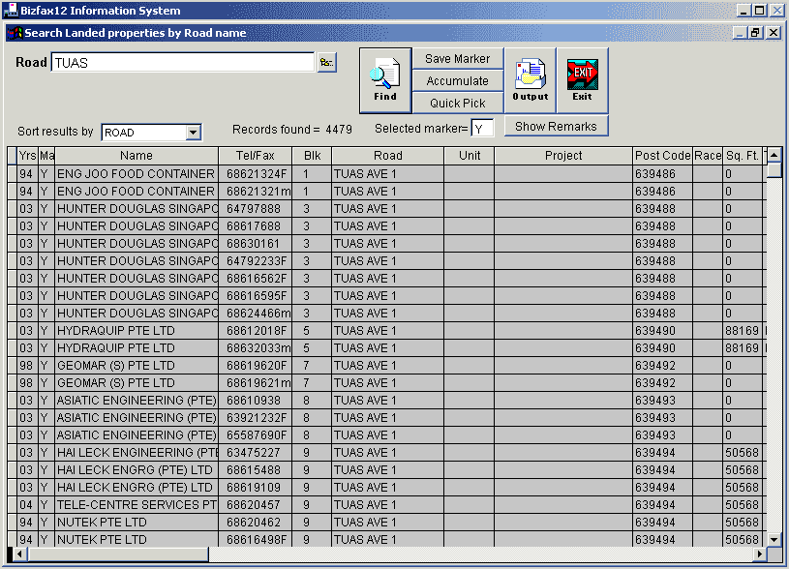Click the Sort results by ROAD combo box

point(151,133)
